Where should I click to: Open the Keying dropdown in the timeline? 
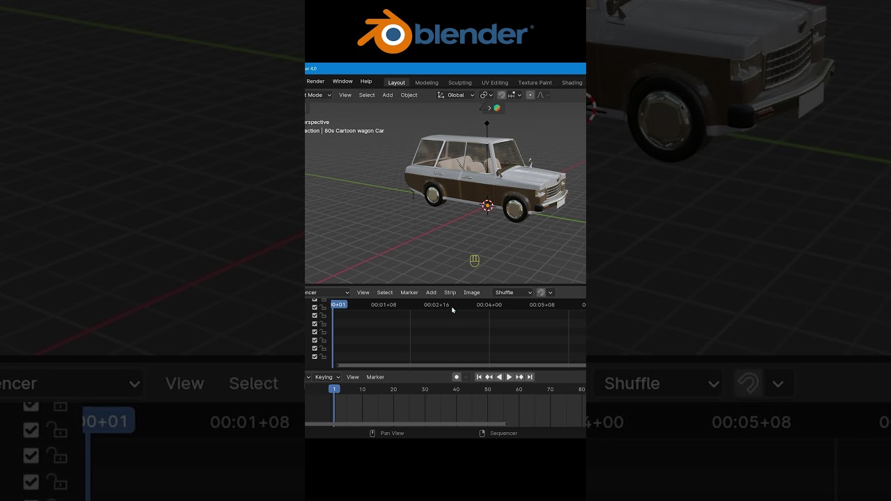coord(327,377)
